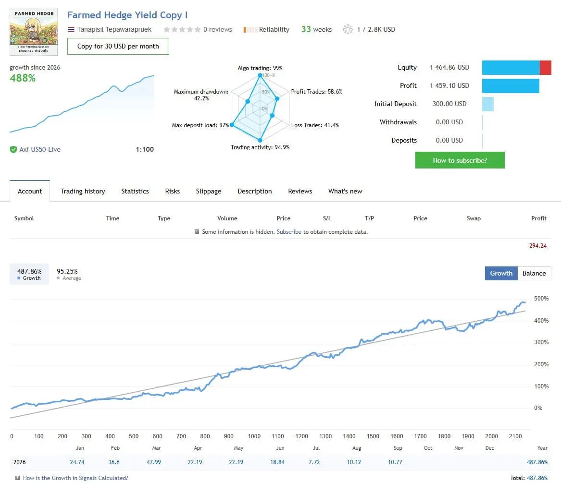
Task: Select the blue Profit bar
Action: pos(511,86)
